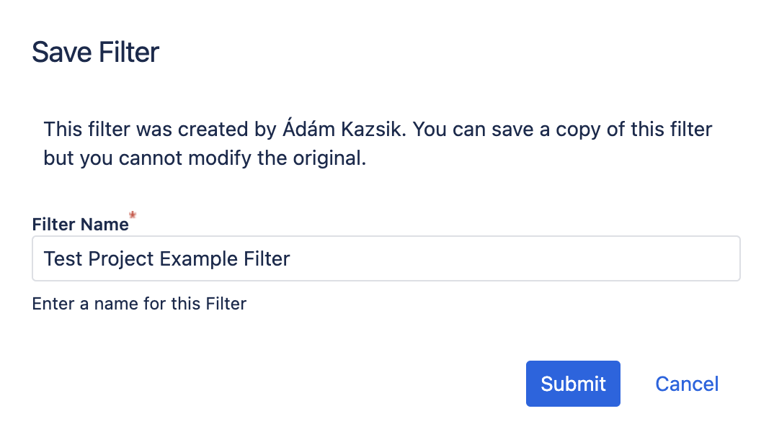Viewport: 774px width, 442px height.
Task: Click the Save Filter dialog title
Action: [94, 52]
